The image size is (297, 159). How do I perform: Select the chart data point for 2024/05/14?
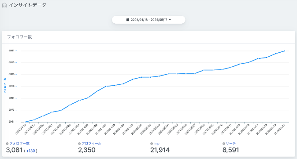pyautogui.click(x=258, y=58)
